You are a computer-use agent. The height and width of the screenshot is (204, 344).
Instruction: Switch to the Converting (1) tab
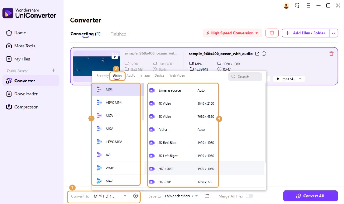pyautogui.click(x=86, y=34)
